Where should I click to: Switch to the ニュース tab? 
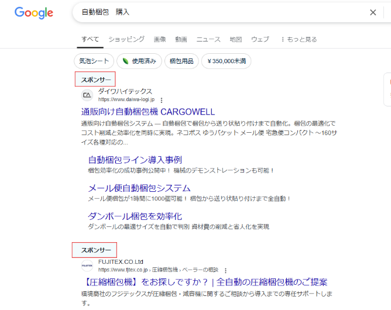click(x=208, y=39)
